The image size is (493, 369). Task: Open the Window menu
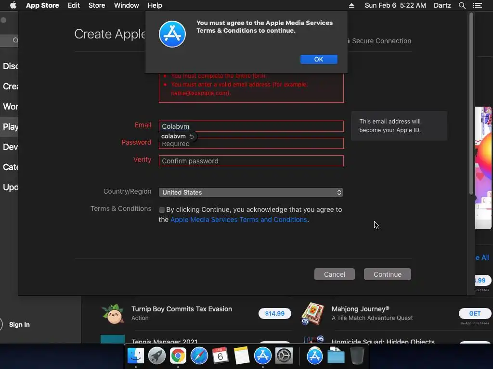point(127,5)
